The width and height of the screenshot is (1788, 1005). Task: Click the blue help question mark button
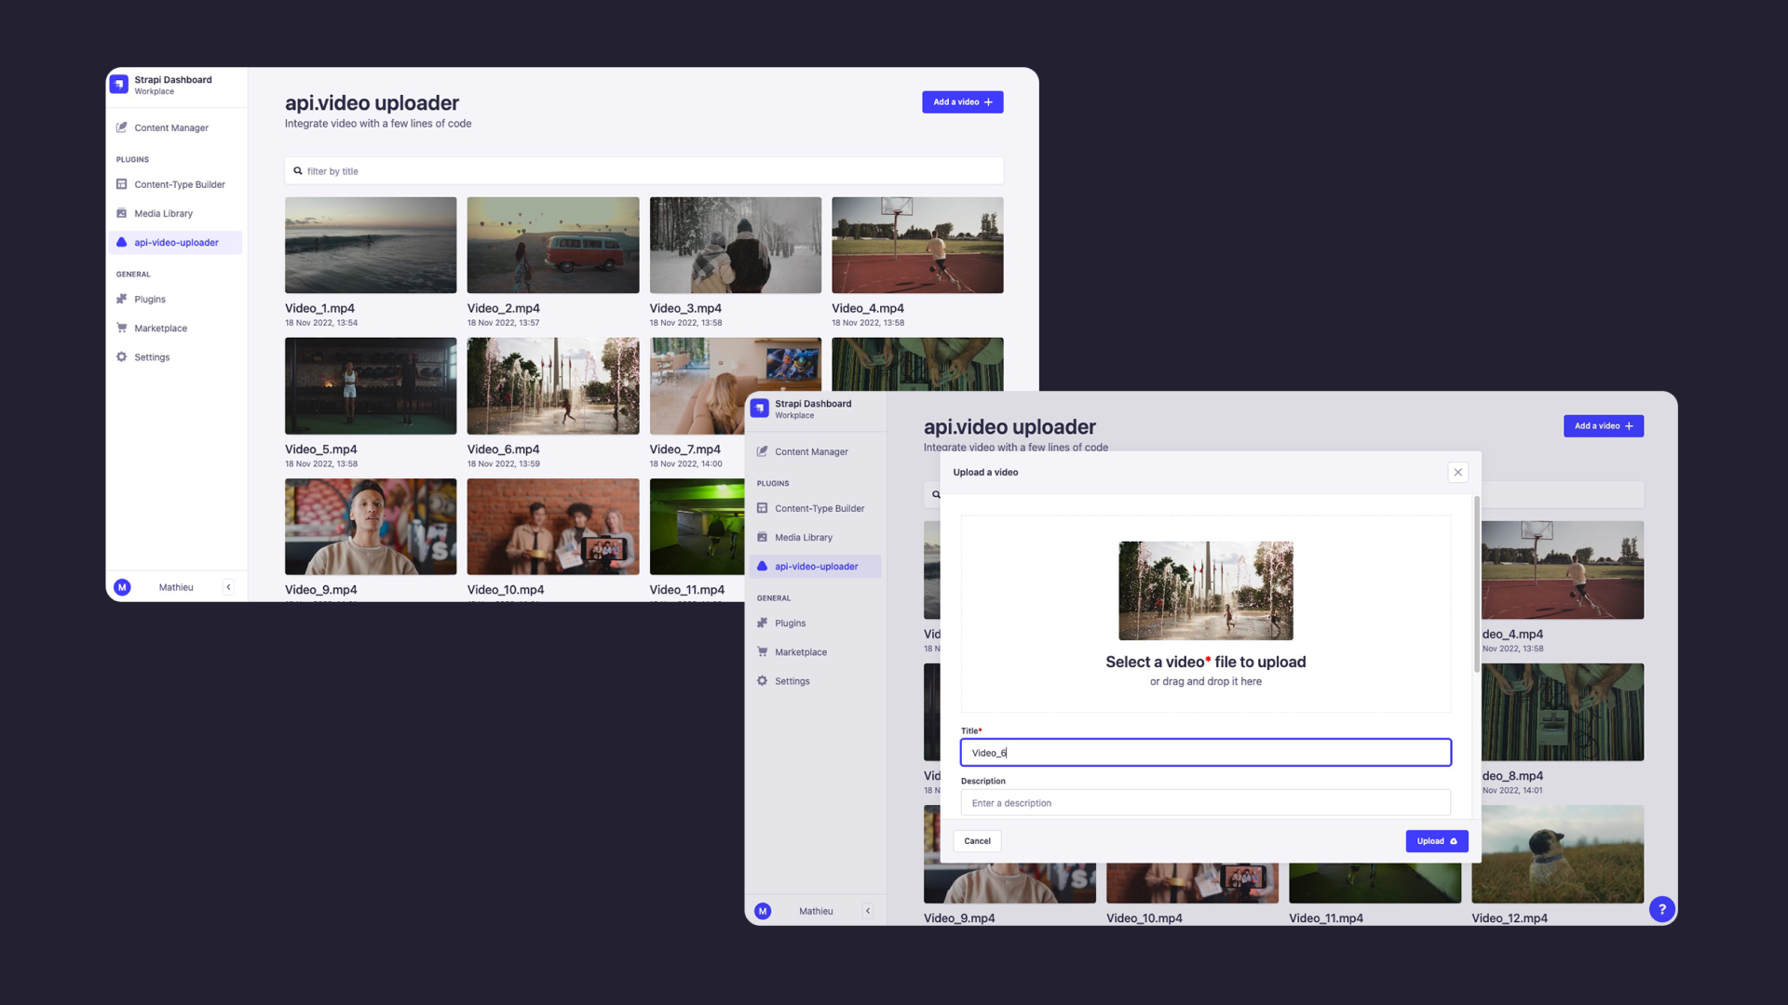click(1661, 909)
